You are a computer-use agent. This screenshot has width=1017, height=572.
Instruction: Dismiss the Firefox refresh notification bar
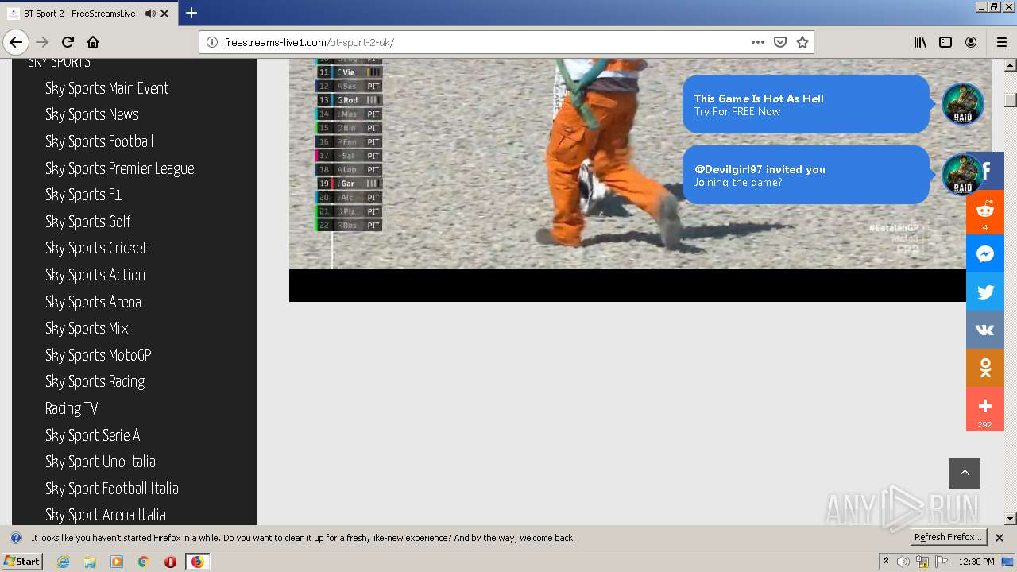[x=1000, y=538]
